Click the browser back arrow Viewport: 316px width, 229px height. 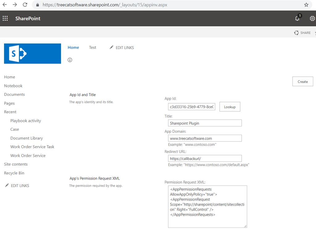pyautogui.click(x=5, y=5)
